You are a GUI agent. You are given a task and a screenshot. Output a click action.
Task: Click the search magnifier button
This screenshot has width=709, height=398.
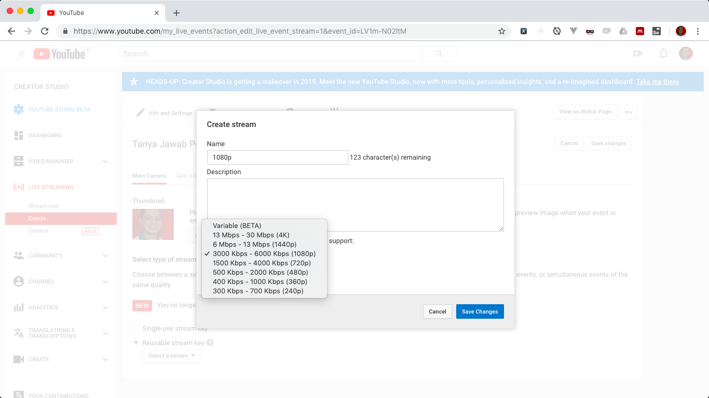[x=439, y=54]
